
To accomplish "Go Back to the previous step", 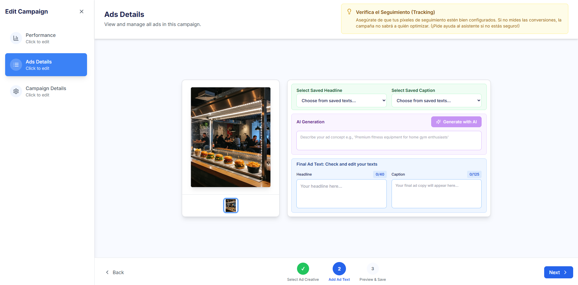I will [x=115, y=272].
